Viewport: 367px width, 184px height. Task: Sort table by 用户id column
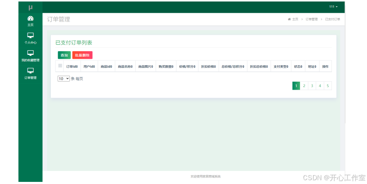tap(89, 66)
